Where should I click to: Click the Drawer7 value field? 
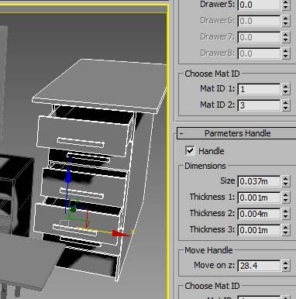point(259,37)
